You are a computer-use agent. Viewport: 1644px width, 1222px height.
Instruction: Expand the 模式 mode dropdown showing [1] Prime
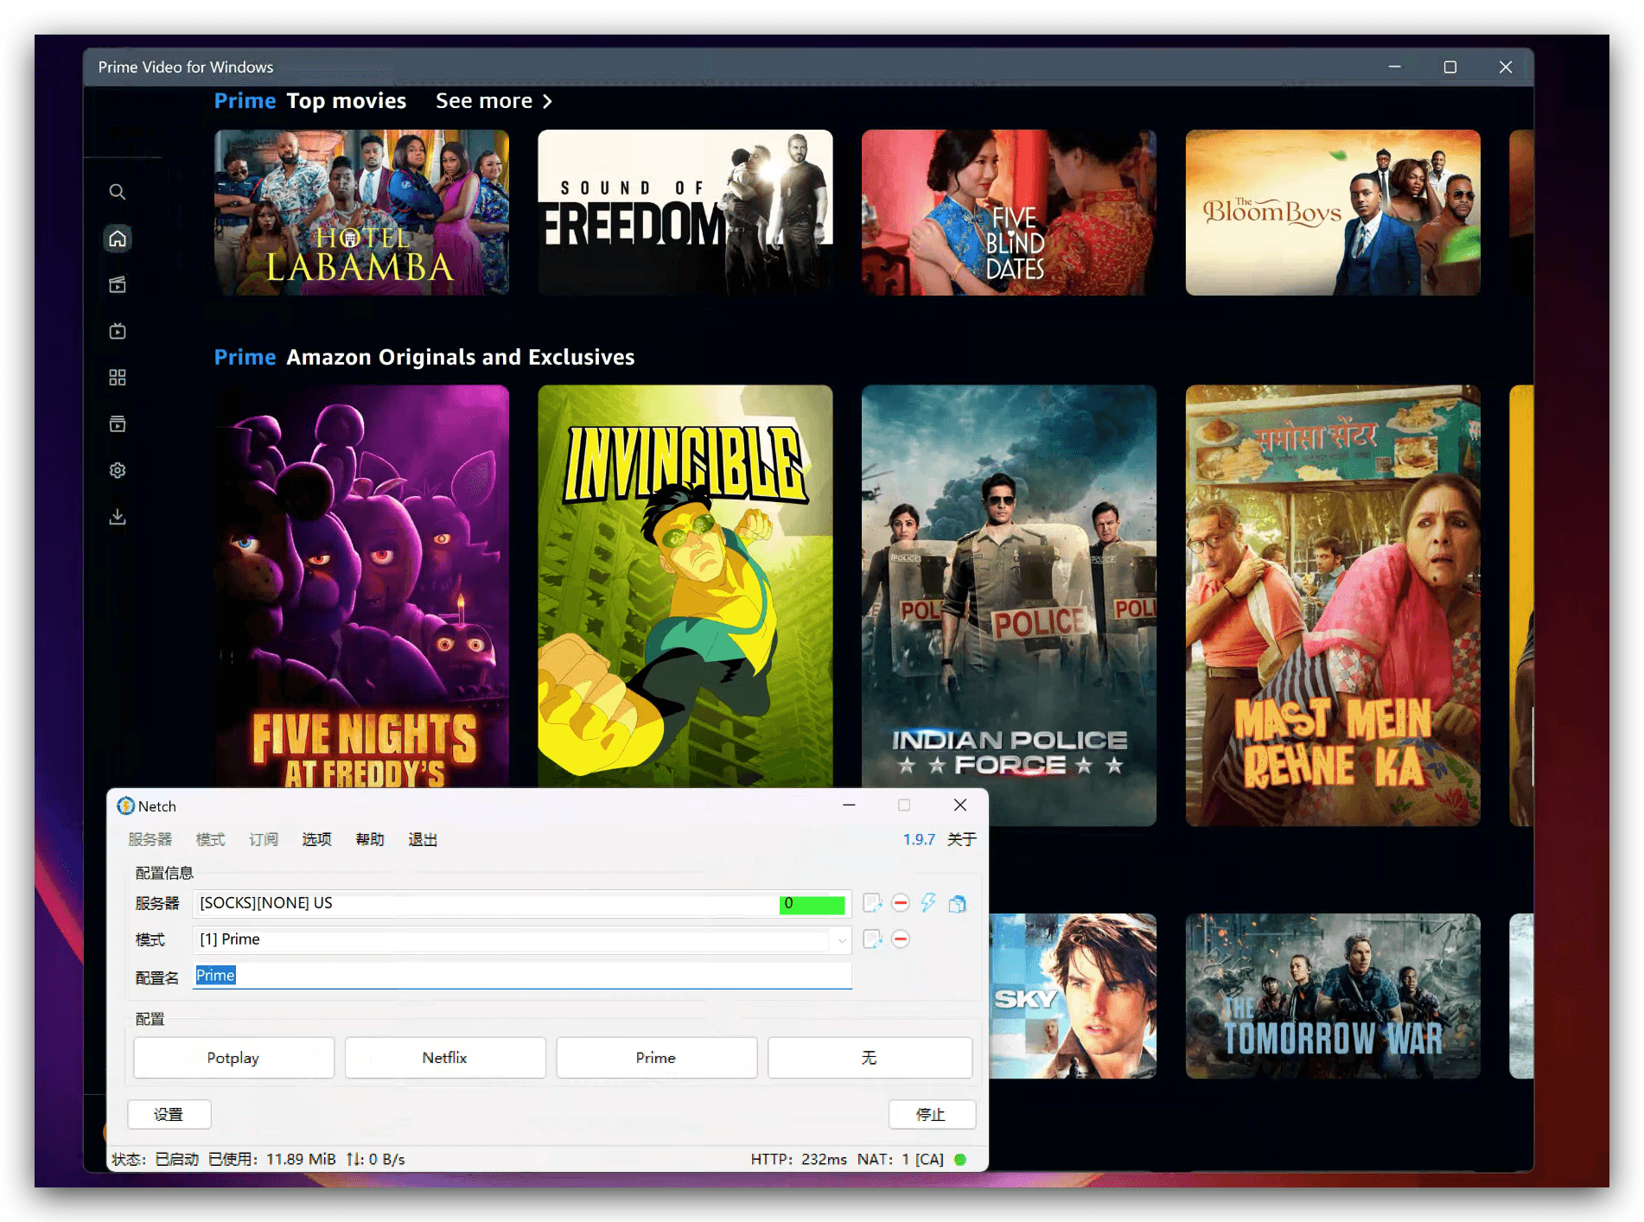[841, 940]
